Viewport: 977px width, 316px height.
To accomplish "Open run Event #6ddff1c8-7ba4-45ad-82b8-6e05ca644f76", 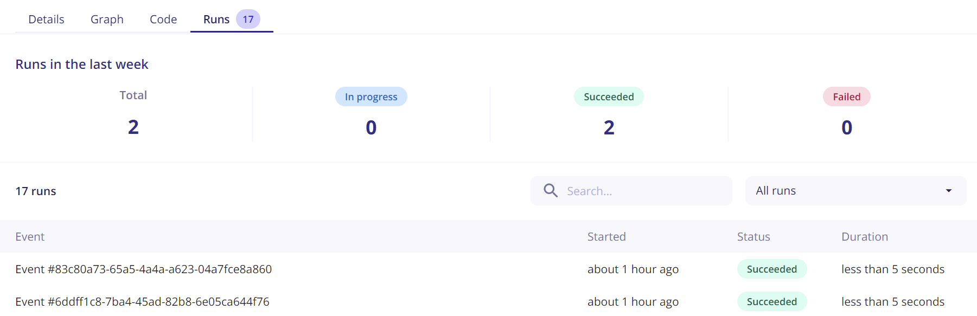I will tap(142, 302).
